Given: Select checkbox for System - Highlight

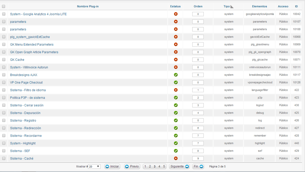Looking at the screenshot, I should (4, 143).
